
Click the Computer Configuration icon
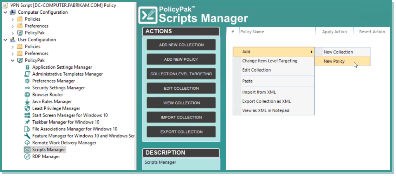click(x=13, y=12)
